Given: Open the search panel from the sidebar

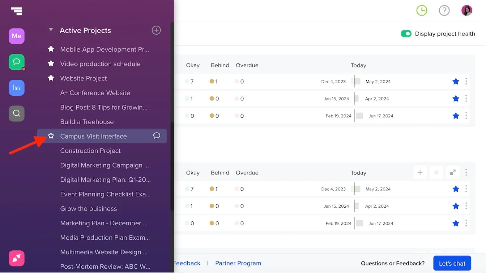Looking at the screenshot, I should tap(16, 113).
